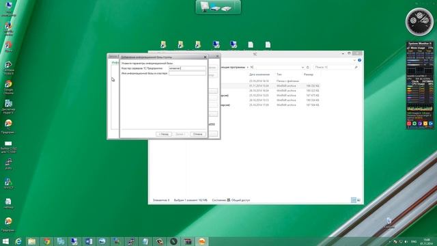Screen dimensions: 437x246
Task: Click the 'Отмена' button in the dialog
Action: [x=198, y=134]
